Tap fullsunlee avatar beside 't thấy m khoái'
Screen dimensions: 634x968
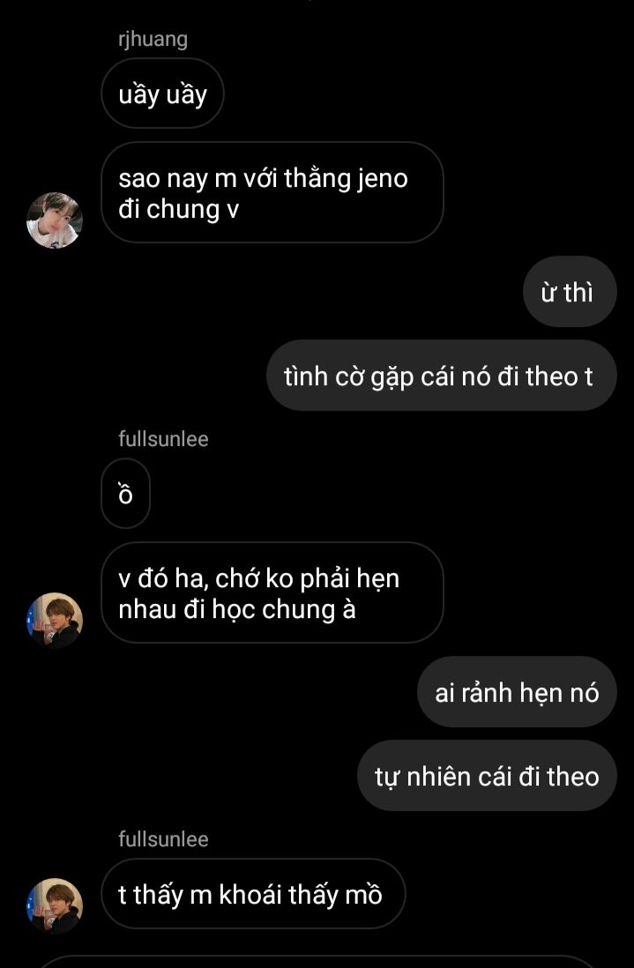[x=55, y=905]
